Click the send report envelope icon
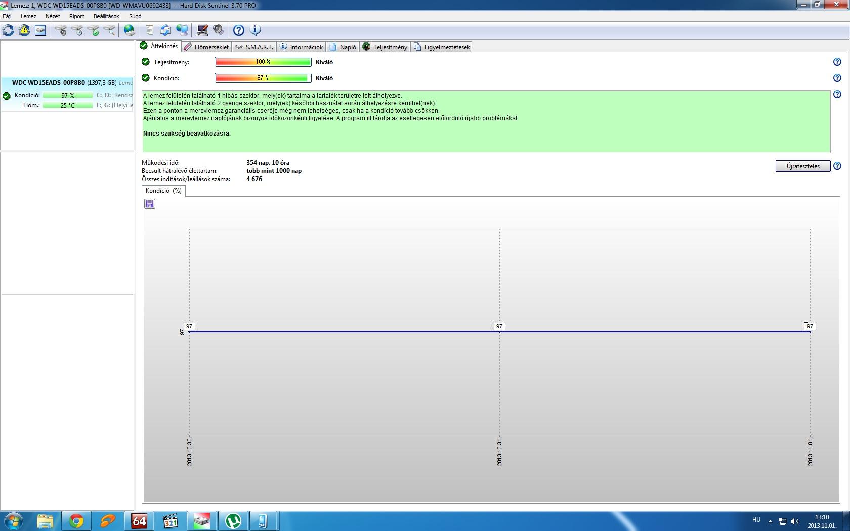The width and height of the screenshot is (850, 531). point(165,30)
